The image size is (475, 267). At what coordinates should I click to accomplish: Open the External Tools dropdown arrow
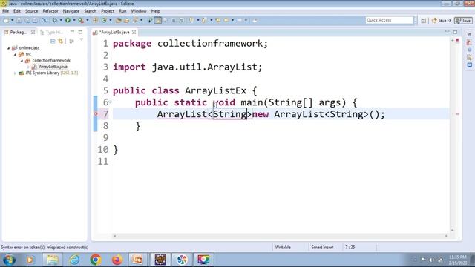(x=88, y=20)
